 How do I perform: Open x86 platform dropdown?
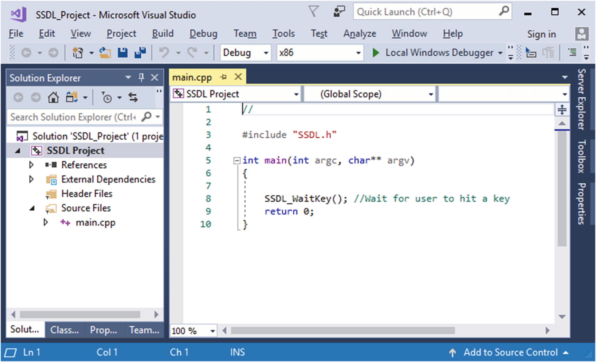point(358,53)
